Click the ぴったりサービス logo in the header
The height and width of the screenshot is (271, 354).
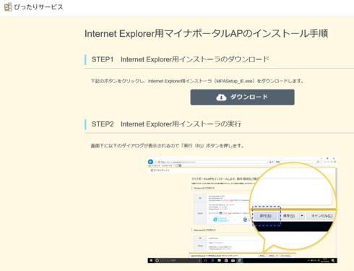tap(34, 7)
